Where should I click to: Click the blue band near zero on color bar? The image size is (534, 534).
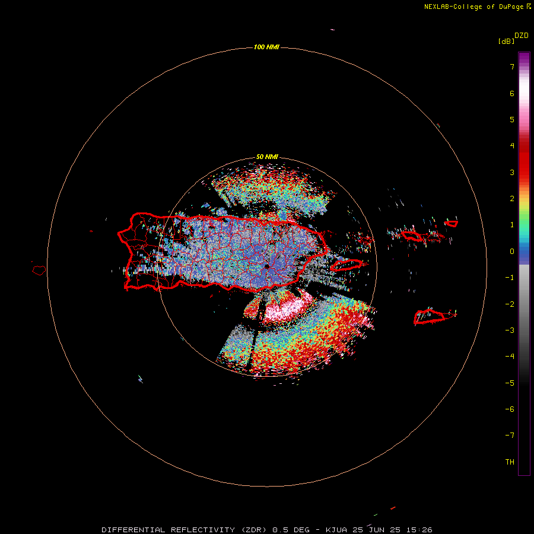coord(524,252)
